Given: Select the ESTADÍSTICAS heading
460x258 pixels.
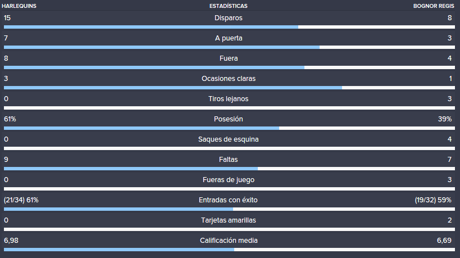Looking at the screenshot, I should click(x=228, y=6).
